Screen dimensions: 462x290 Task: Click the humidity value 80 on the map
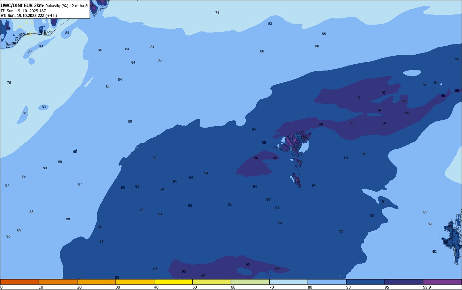pyautogui.click(x=44, y=107)
